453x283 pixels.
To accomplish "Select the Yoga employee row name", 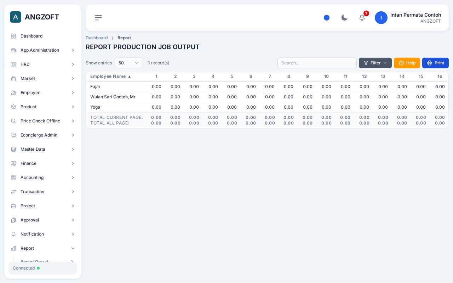I will 95,107.
